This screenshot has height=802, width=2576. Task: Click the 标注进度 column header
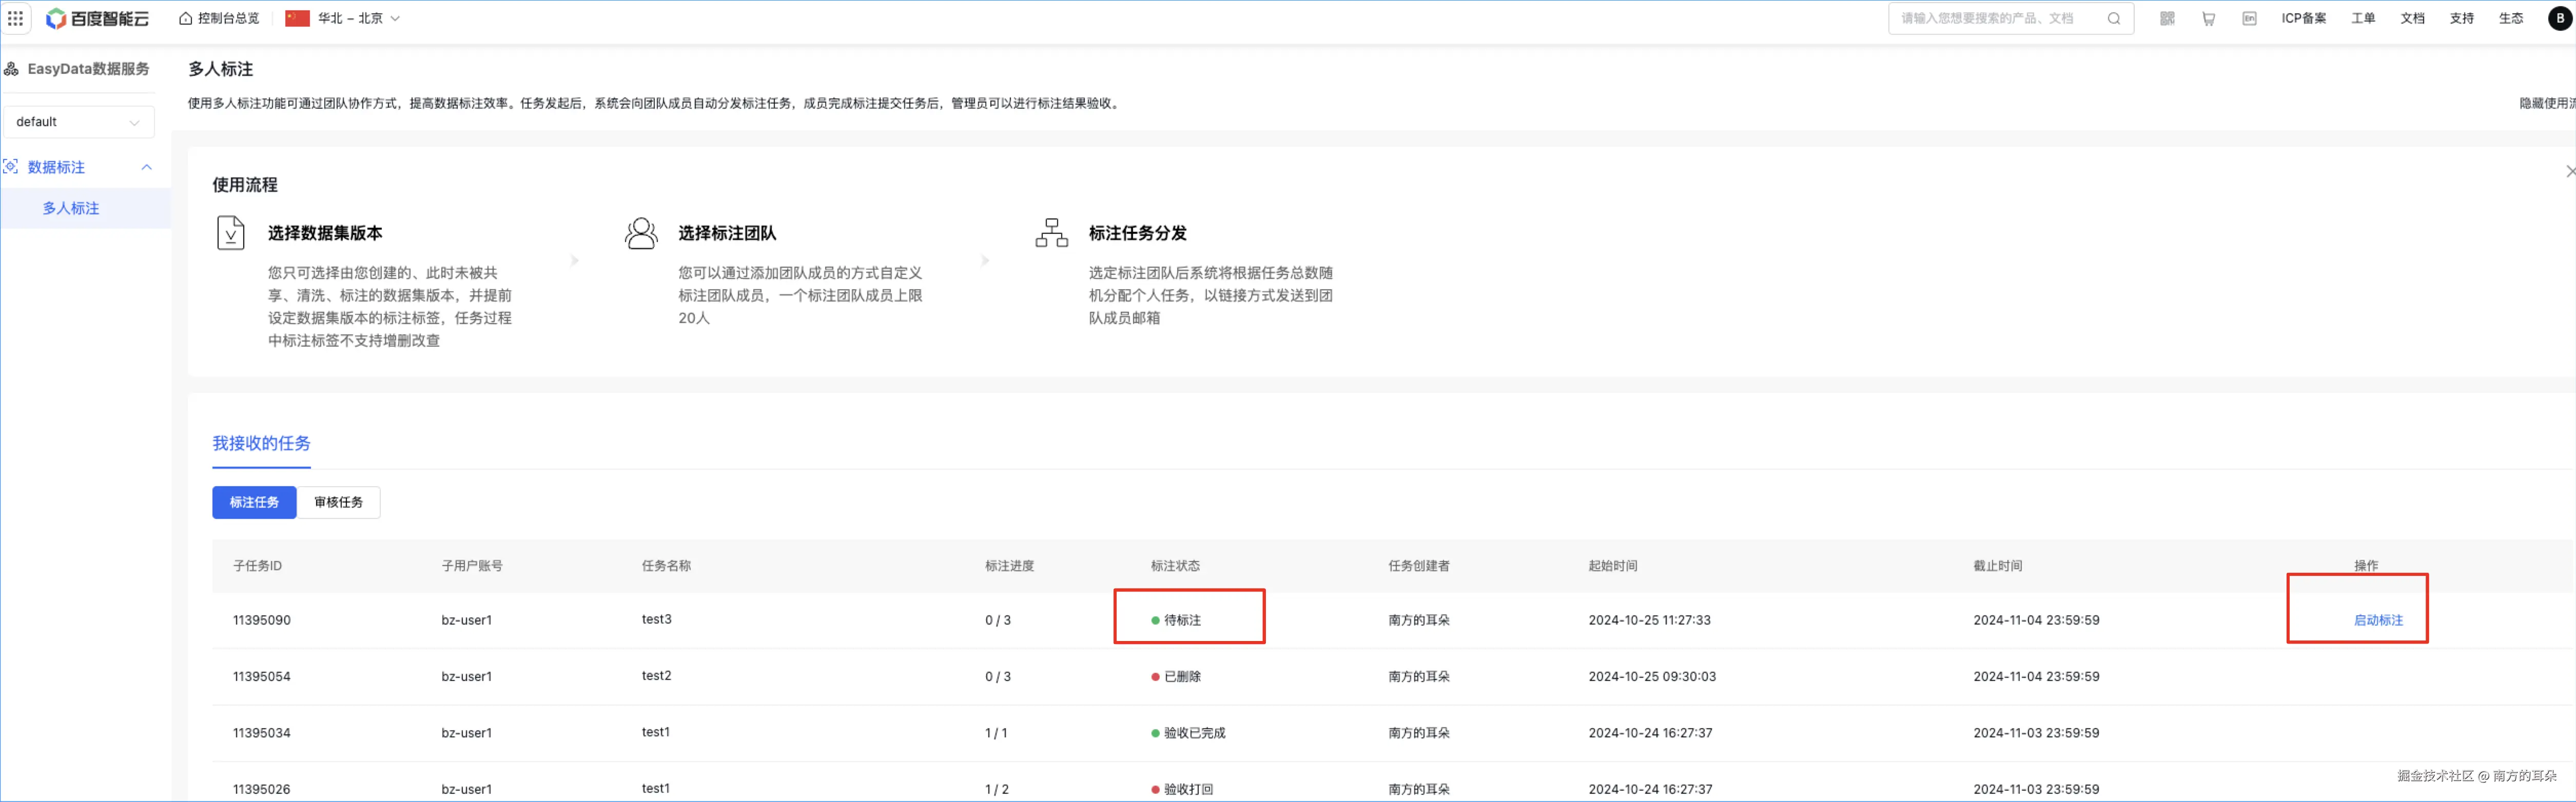pyautogui.click(x=1009, y=566)
